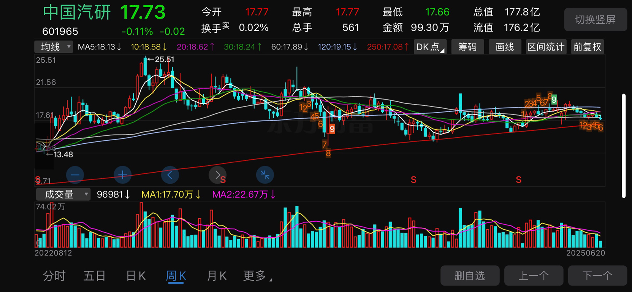Activate the 画线 drawing tool
This screenshot has width=632, height=292.
coord(505,47)
